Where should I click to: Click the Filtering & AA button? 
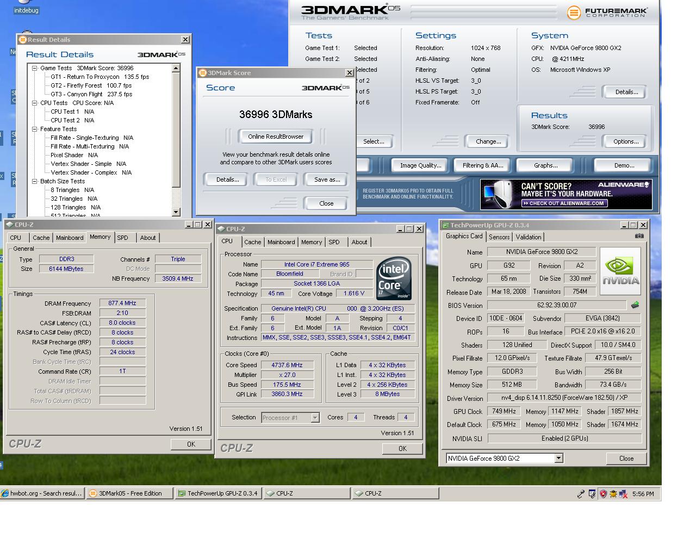click(483, 165)
